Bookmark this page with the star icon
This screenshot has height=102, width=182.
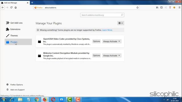click(138, 8)
